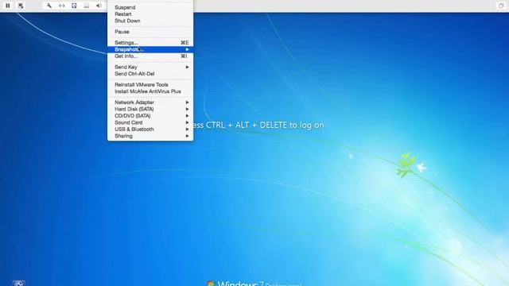Viewport: 509px width, 286px height.
Task: Expand the Sound Card submenu
Action: pos(150,122)
